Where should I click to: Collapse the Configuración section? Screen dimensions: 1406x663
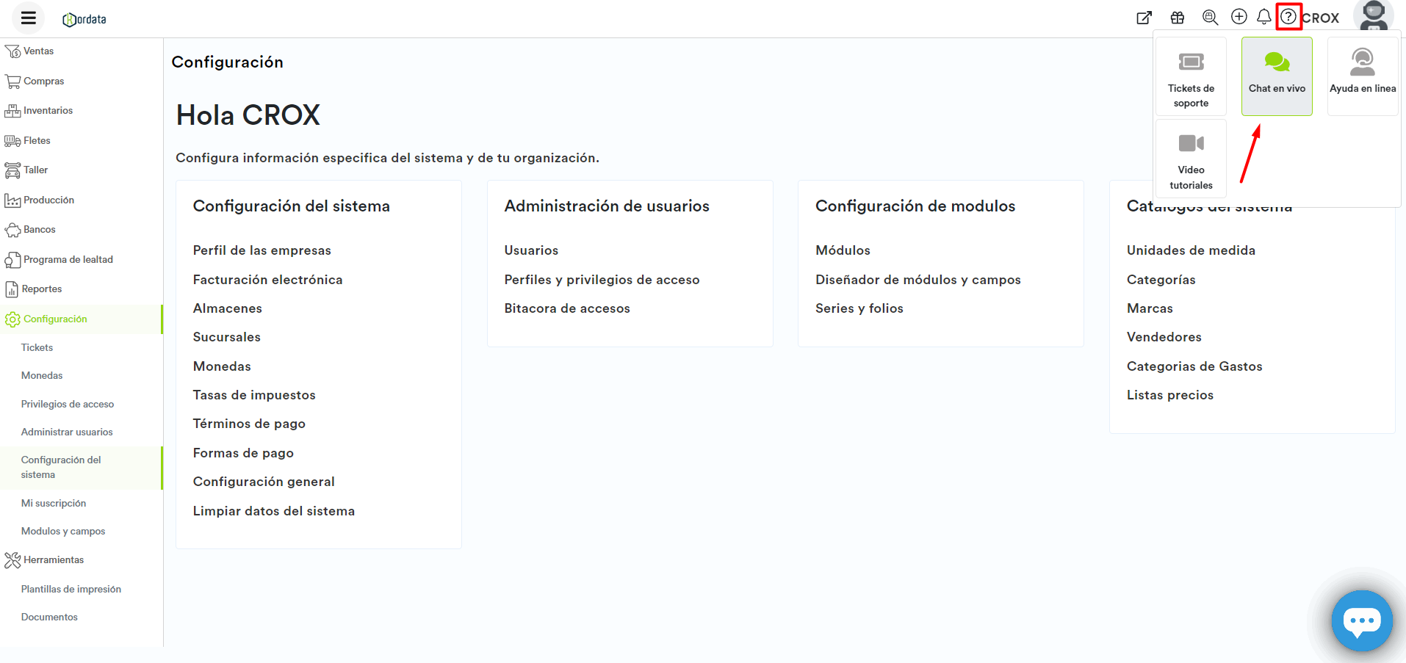(x=55, y=319)
